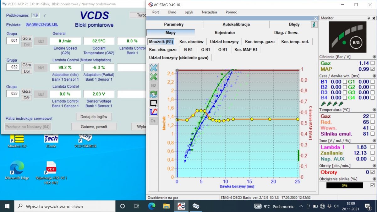Open the Język menu

(189, 12)
